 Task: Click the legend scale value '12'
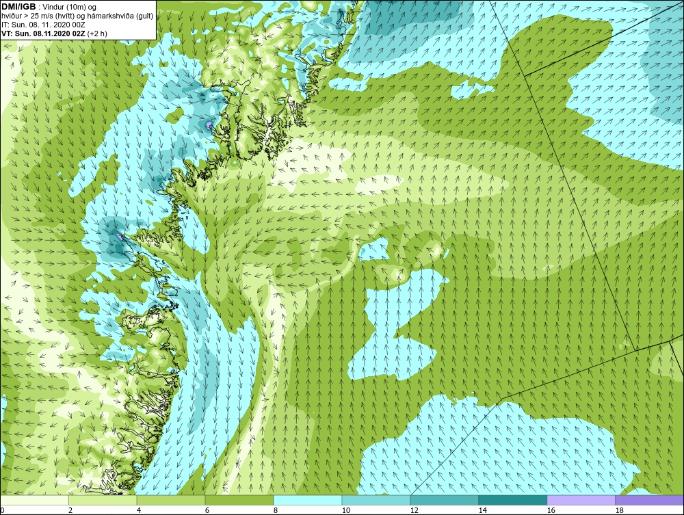(x=415, y=510)
